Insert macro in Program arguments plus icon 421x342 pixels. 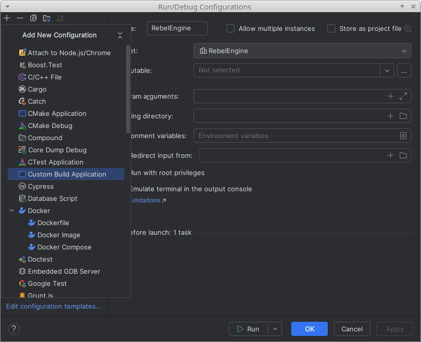coord(391,96)
